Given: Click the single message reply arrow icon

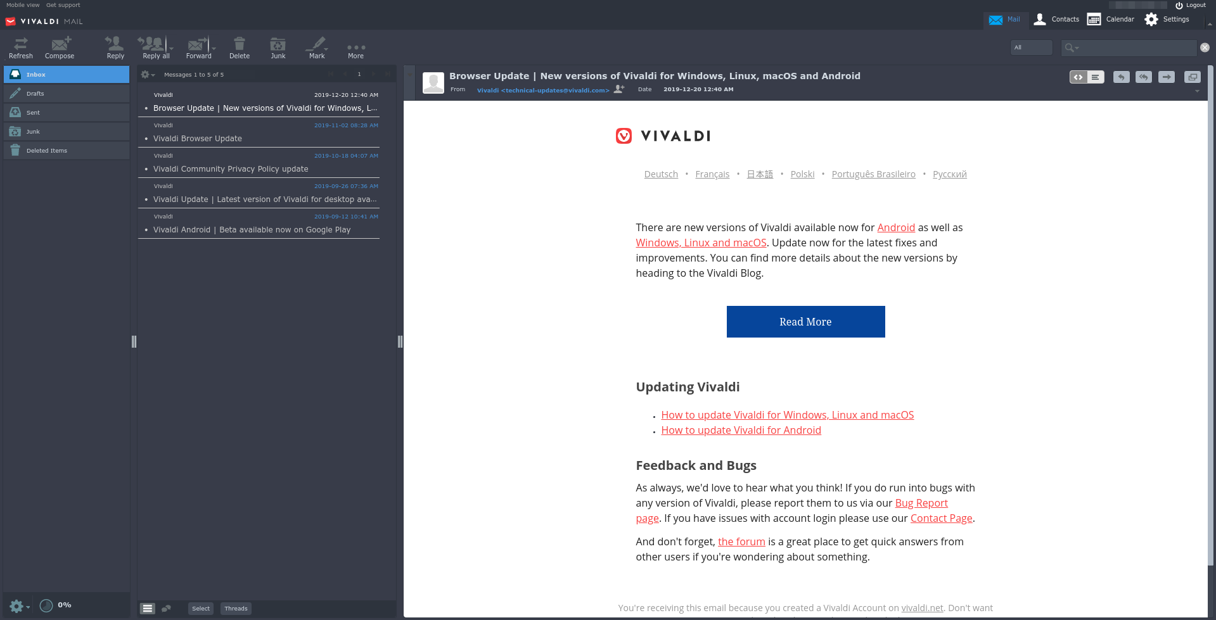Looking at the screenshot, I should pos(1121,77).
